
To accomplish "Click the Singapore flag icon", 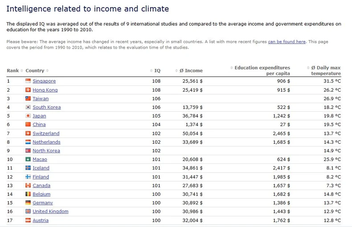I will [28, 81].
